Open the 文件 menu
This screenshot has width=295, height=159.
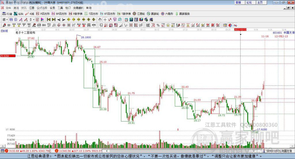point(8,8)
